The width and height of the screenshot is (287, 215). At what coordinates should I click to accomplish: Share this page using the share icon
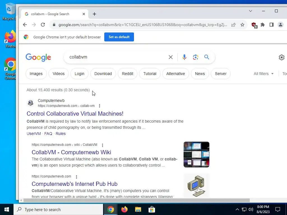coord(233,25)
